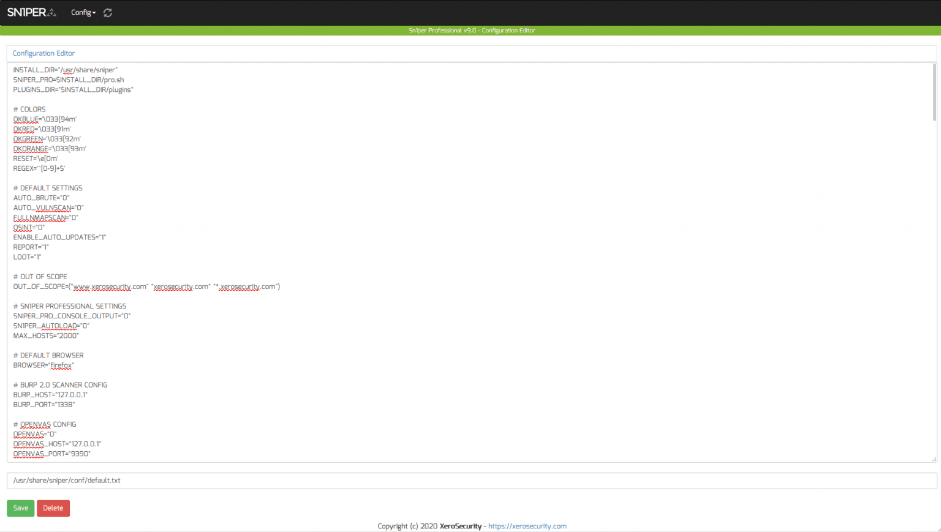The height and width of the screenshot is (532, 941).
Task: Click the Save button
Action: 20,508
